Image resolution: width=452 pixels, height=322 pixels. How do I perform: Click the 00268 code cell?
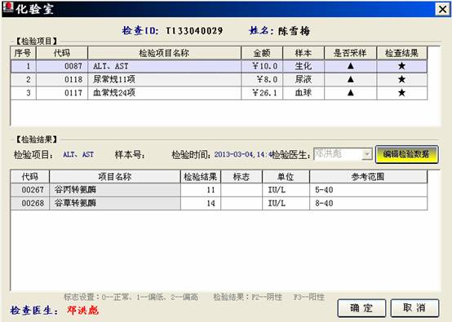coord(30,203)
